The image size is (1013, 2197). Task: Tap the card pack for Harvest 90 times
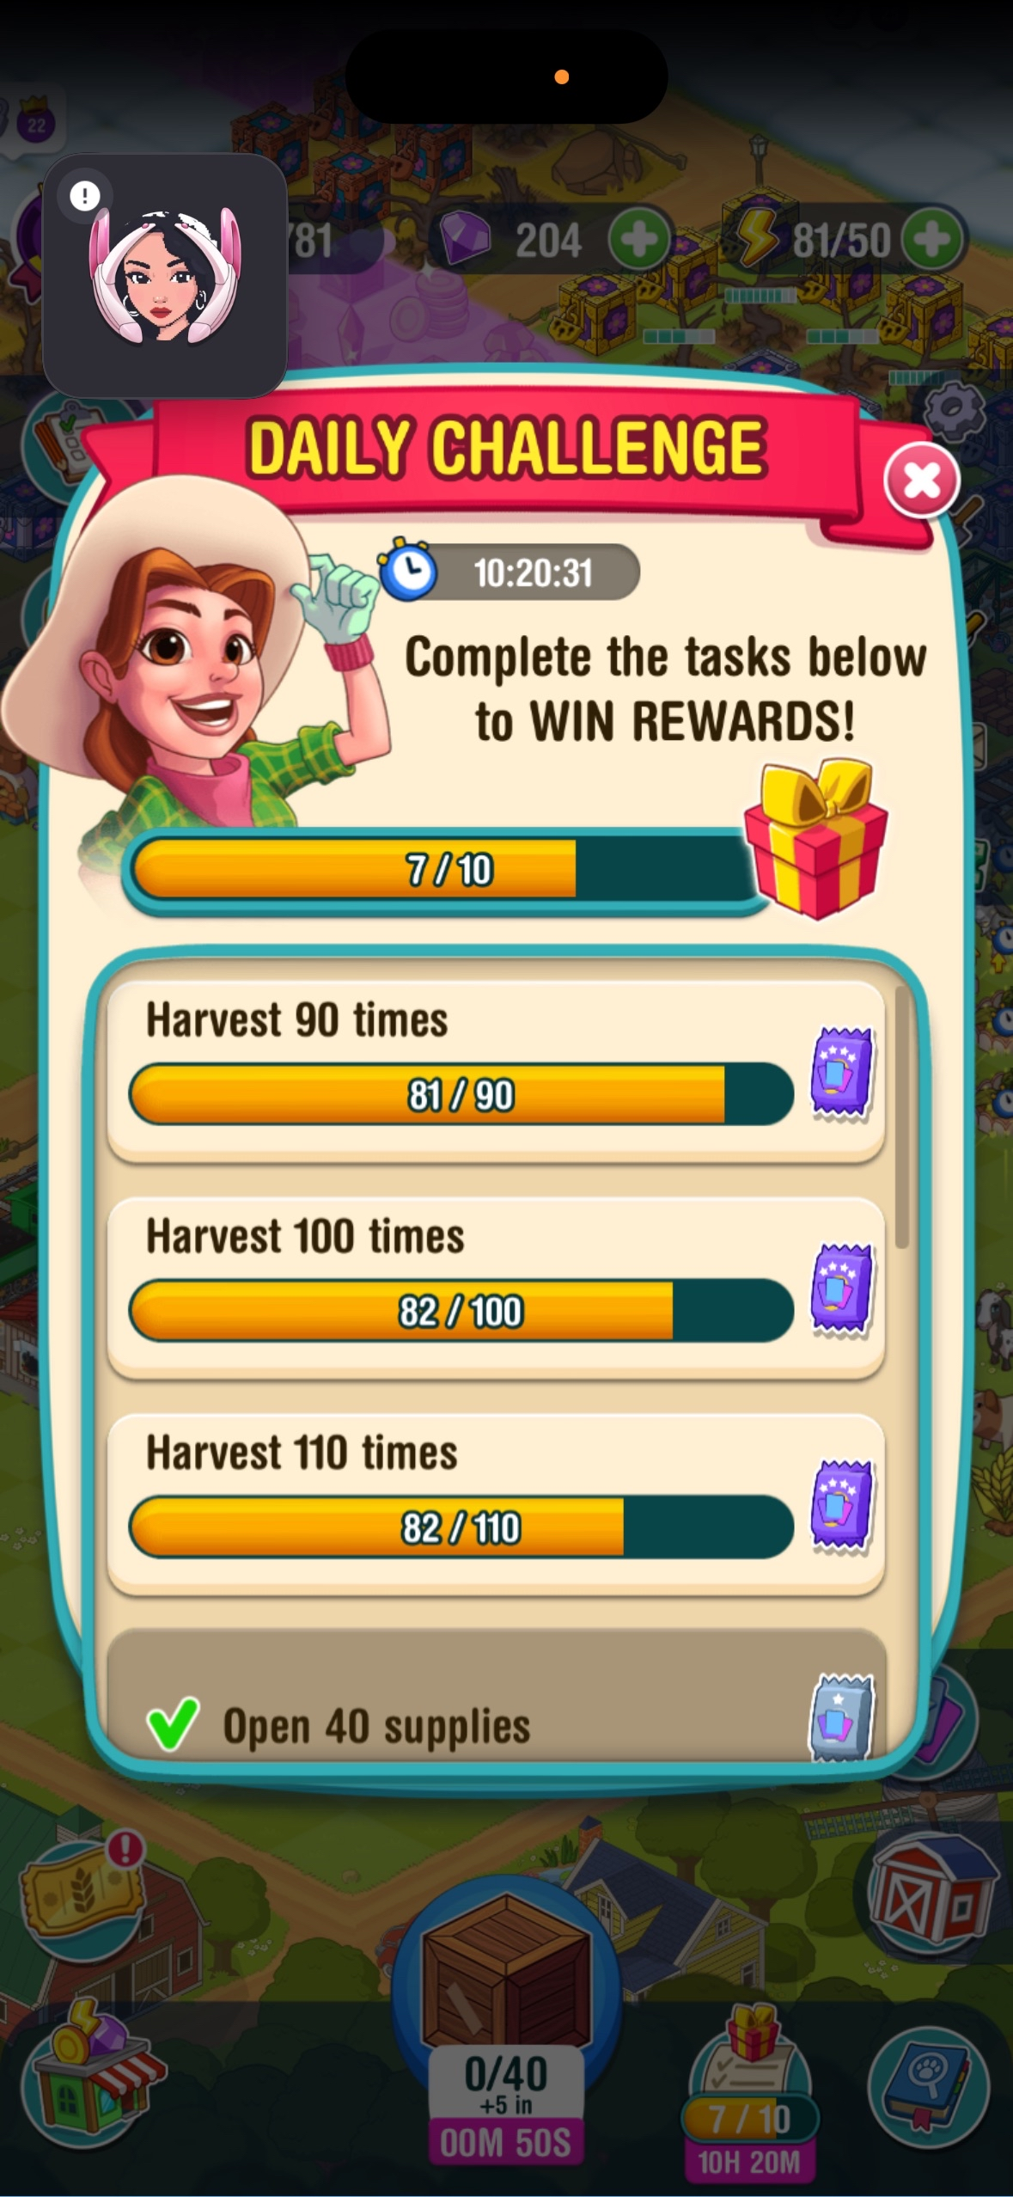pos(842,1073)
